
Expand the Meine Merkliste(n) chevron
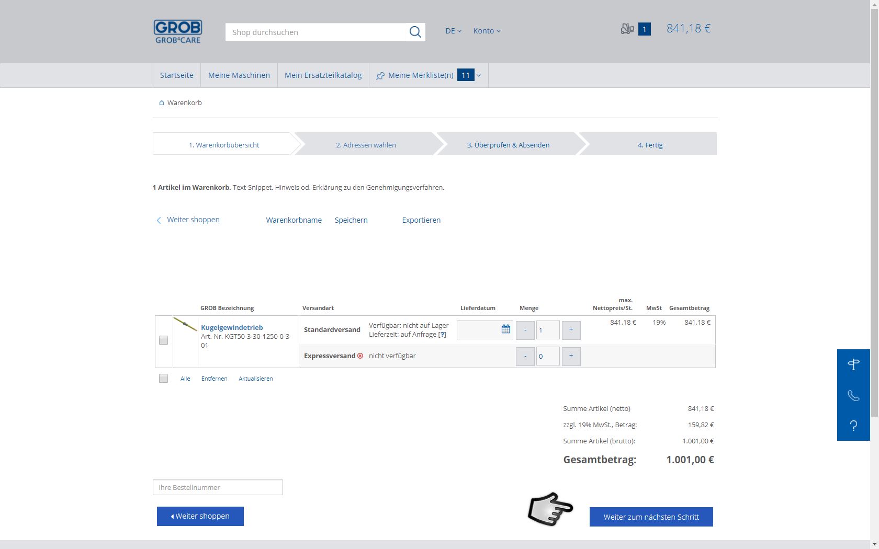point(478,76)
